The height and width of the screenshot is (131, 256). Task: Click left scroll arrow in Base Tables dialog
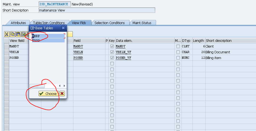click(x=60, y=86)
